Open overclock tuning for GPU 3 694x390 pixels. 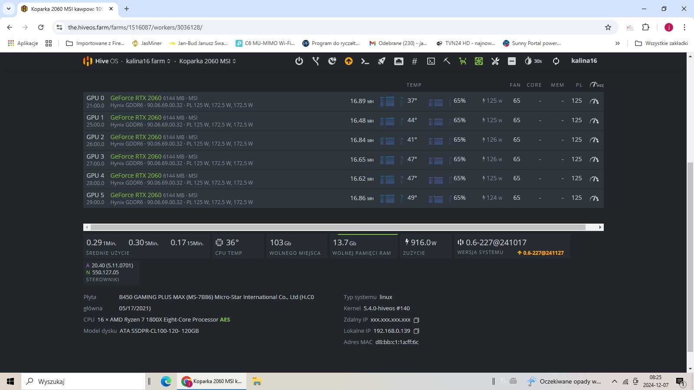point(594,159)
